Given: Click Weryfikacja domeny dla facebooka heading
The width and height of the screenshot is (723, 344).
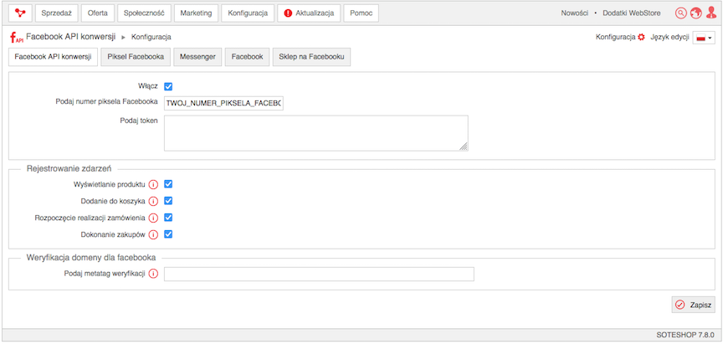Looking at the screenshot, I should (91, 257).
